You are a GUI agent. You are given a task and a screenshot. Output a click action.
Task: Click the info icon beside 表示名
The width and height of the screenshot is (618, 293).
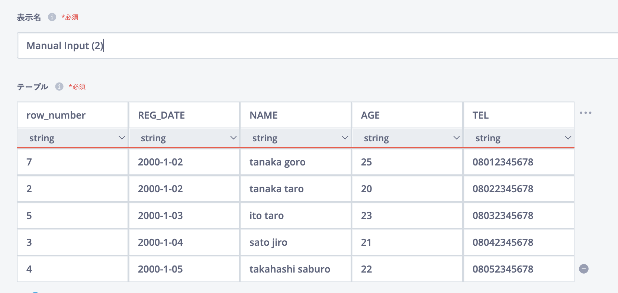point(52,17)
